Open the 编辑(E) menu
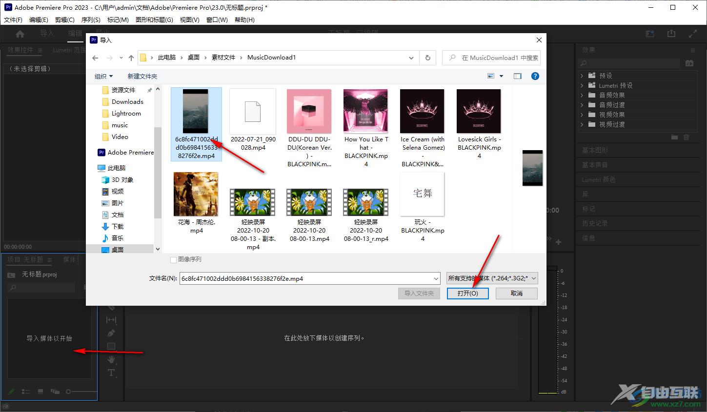 [39, 20]
